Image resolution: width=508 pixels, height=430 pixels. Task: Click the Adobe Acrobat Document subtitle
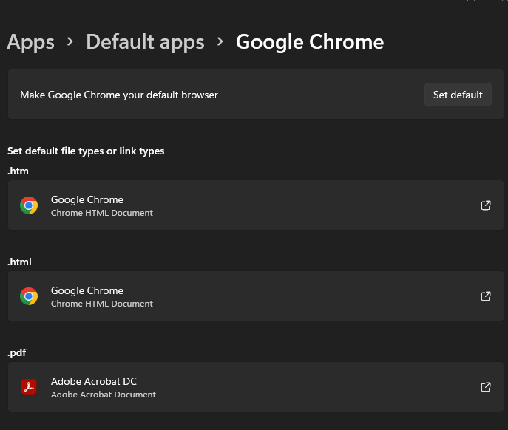(104, 395)
